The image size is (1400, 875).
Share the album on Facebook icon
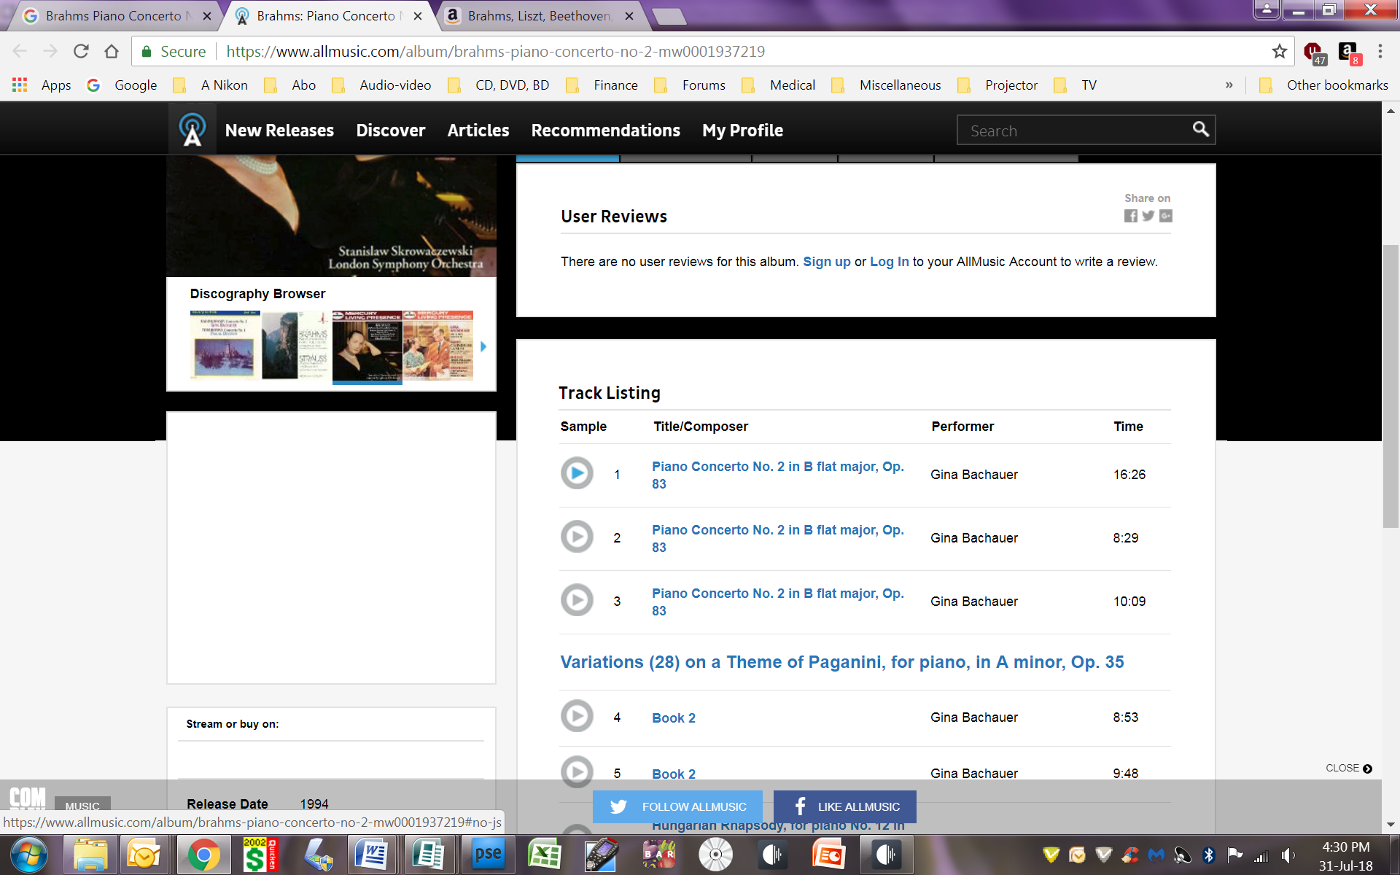tap(1130, 216)
